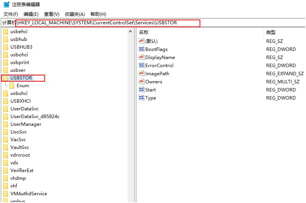Select the vhdmp key
306x203 pixels.
pyautogui.click(x=18, y=178)
